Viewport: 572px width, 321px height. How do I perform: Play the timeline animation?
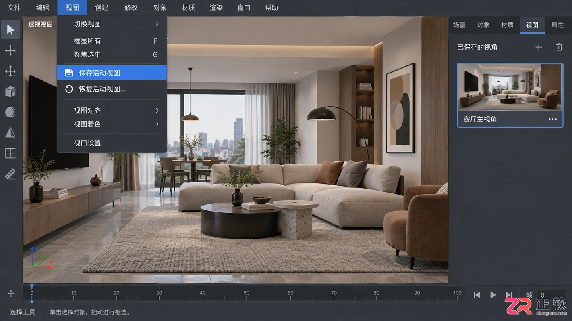pos(493,295)
